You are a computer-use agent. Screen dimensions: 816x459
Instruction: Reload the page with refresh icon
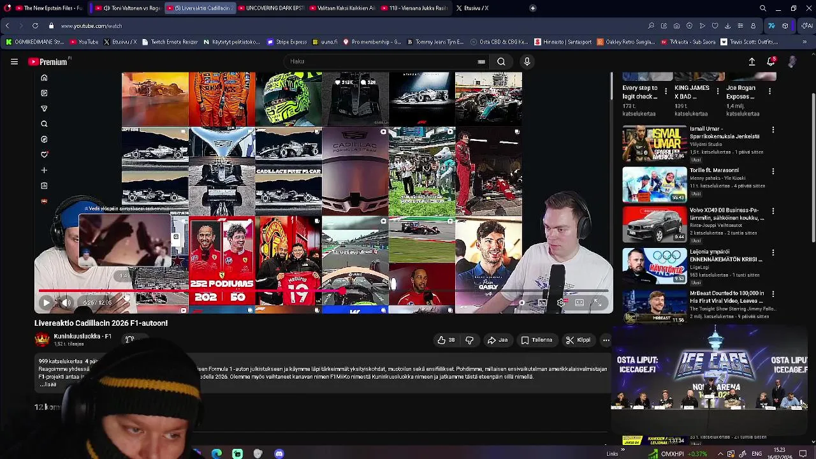(x=35, y=26)
